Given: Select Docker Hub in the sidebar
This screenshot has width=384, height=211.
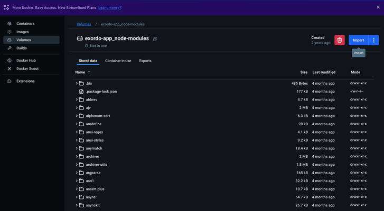Looking at the screenshot, I should click(x=31, y=61).
